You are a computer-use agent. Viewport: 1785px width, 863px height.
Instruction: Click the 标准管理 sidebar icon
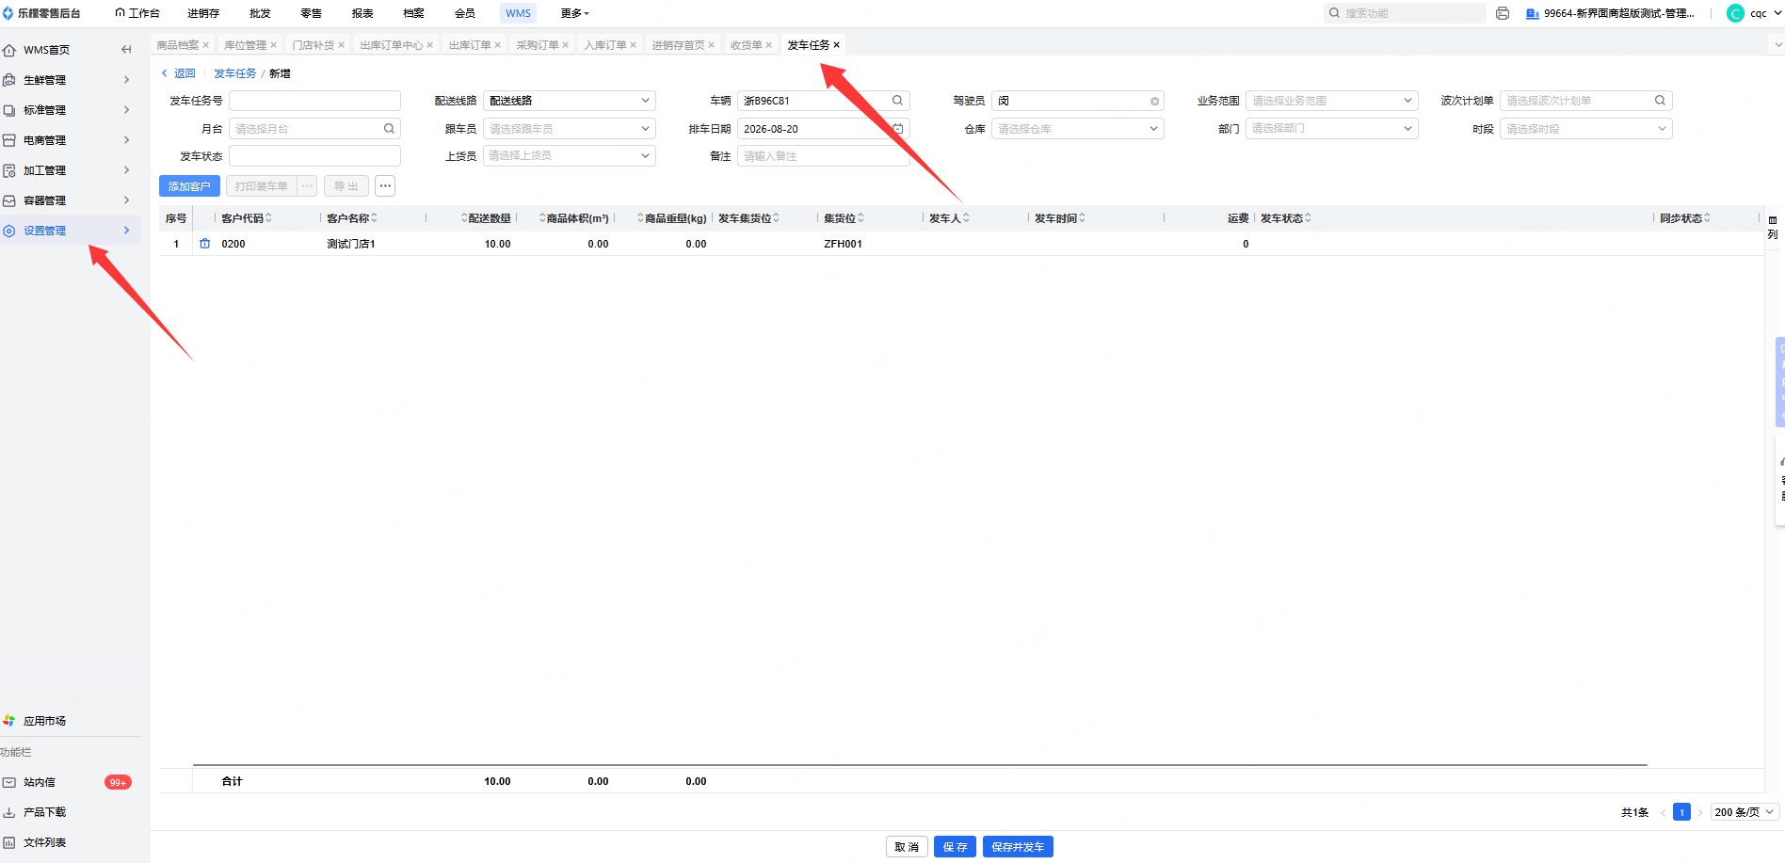9,110
